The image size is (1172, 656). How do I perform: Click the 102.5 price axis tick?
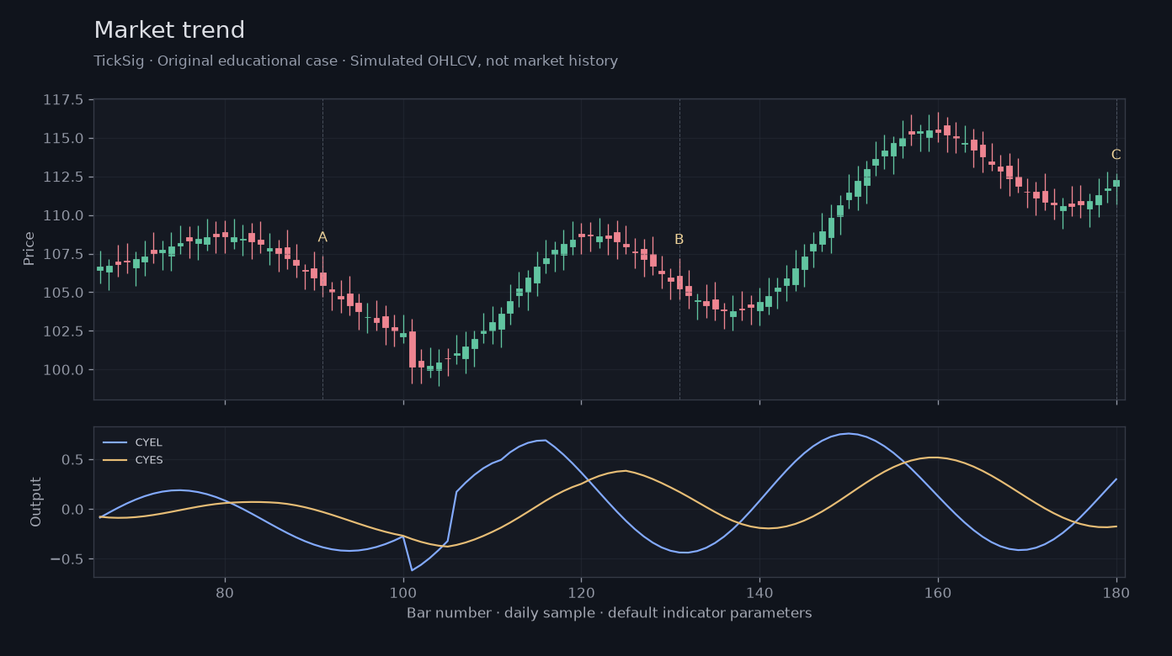click(63, 332)
